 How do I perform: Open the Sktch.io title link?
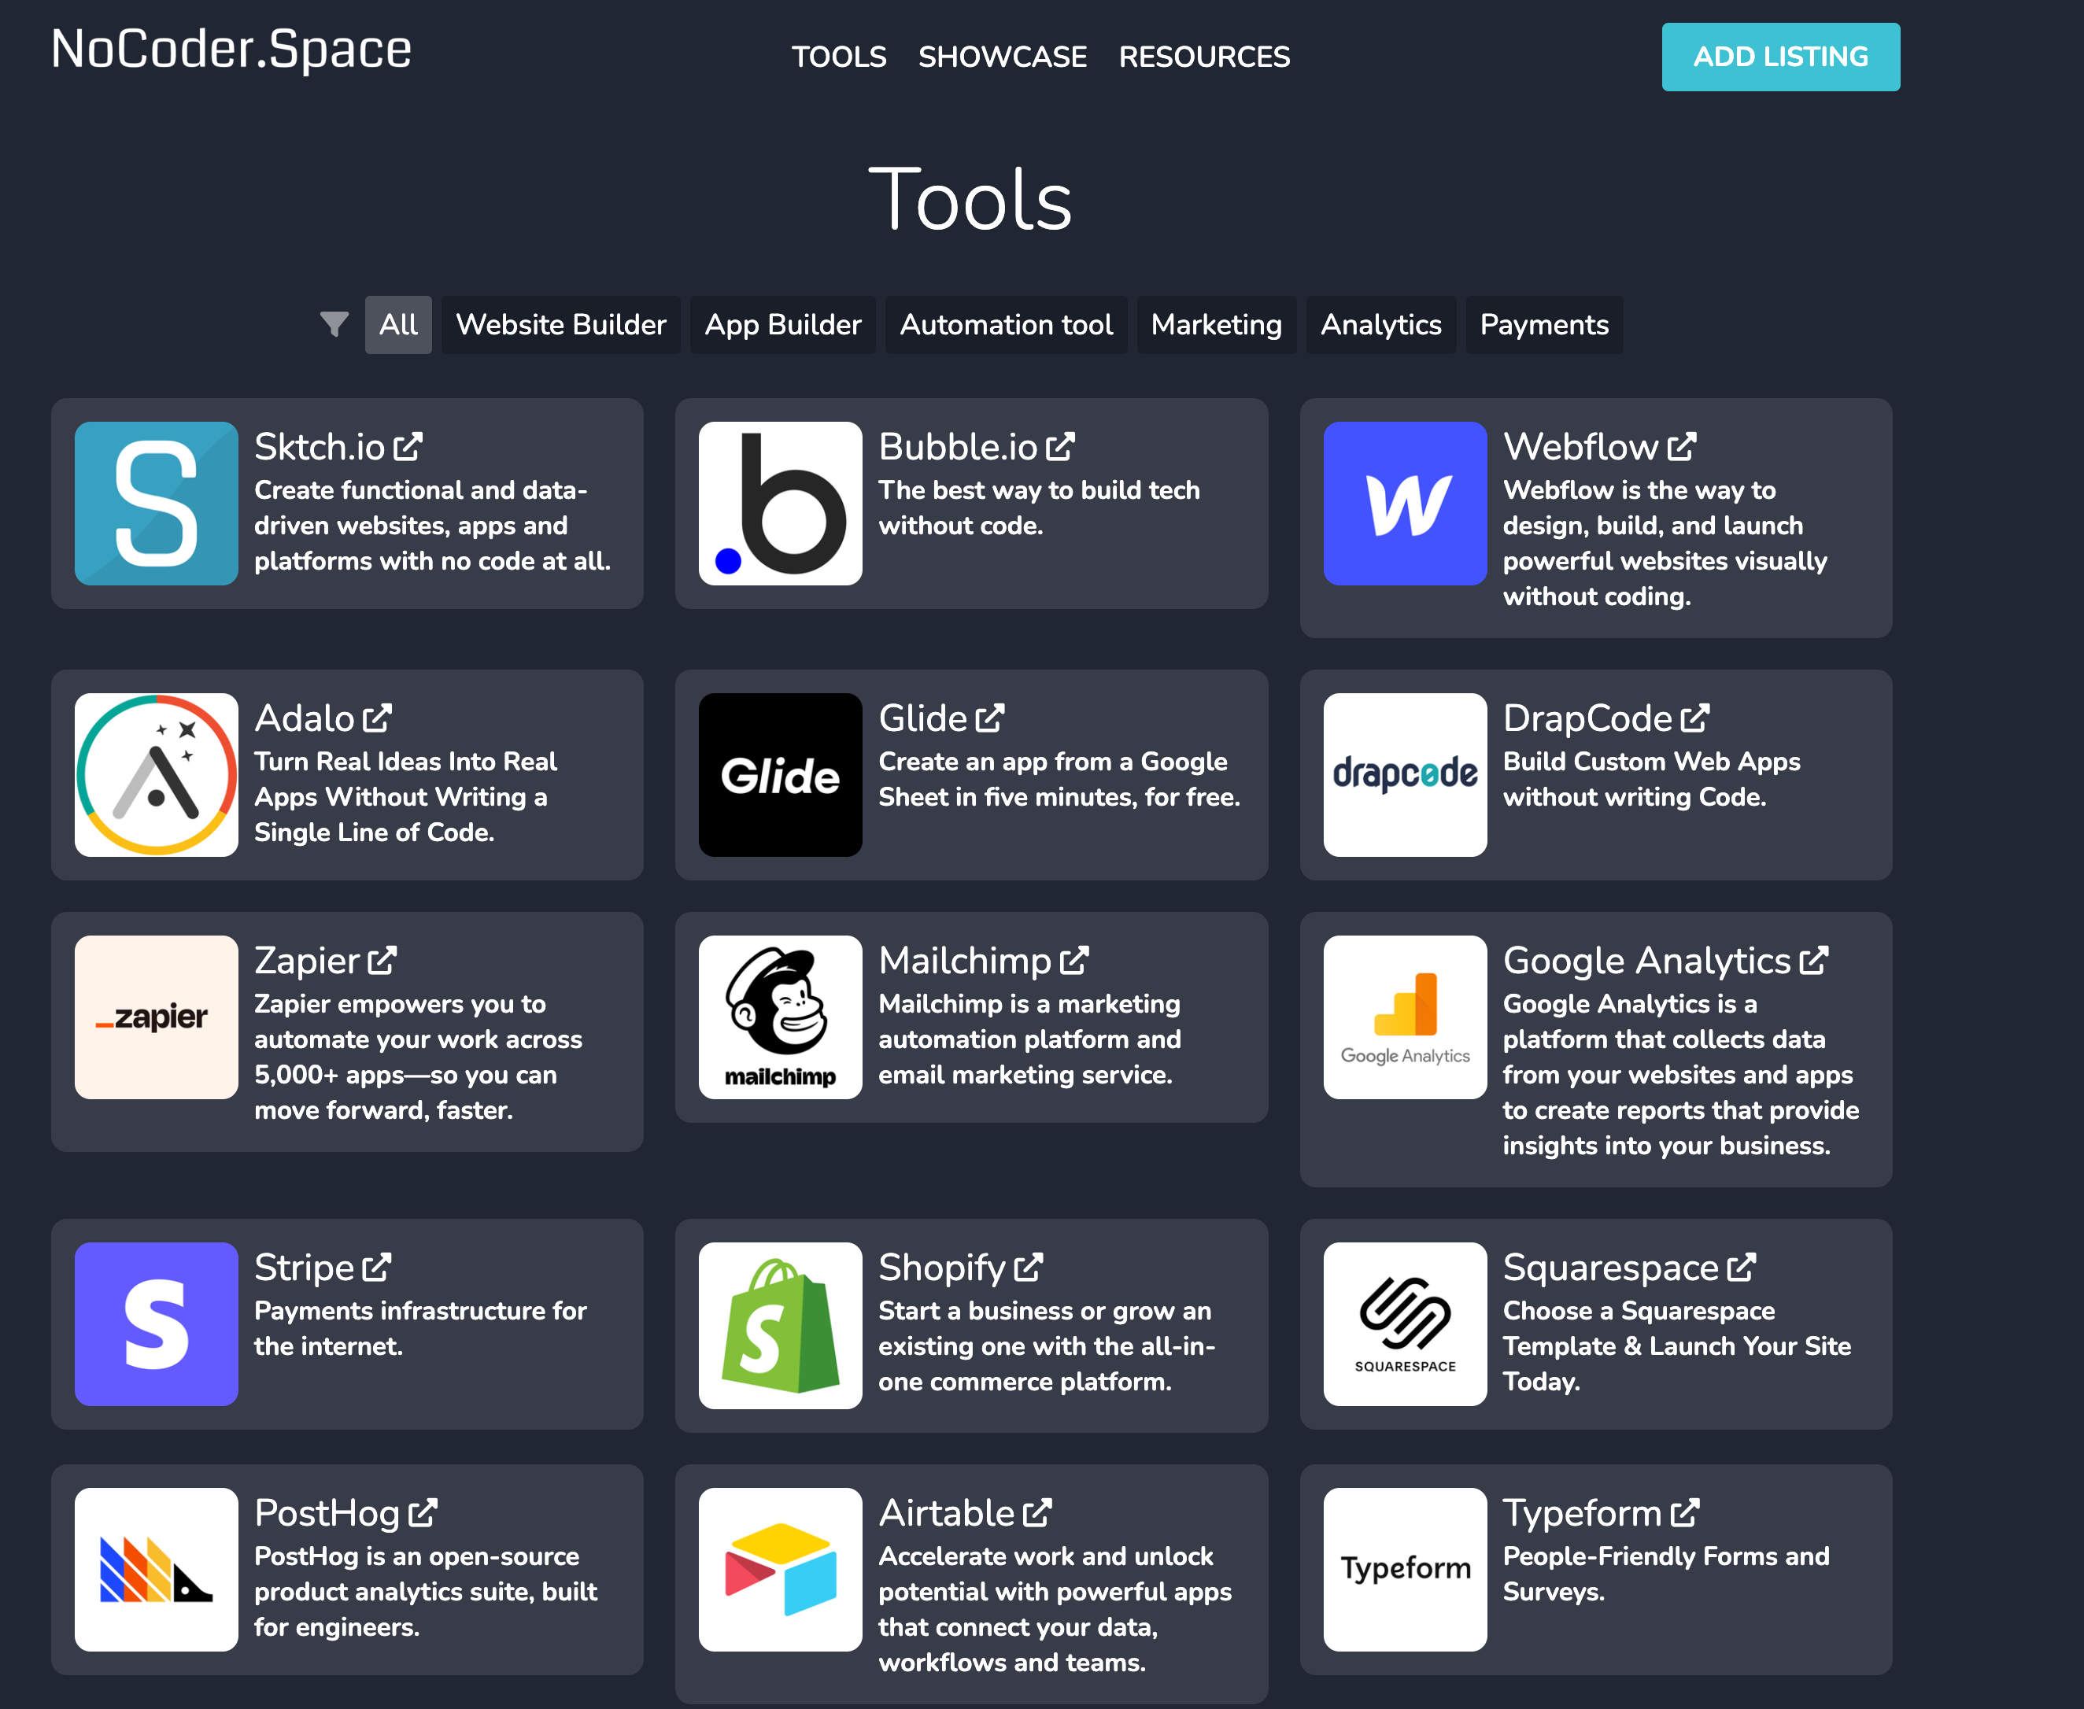pos(320,447)
